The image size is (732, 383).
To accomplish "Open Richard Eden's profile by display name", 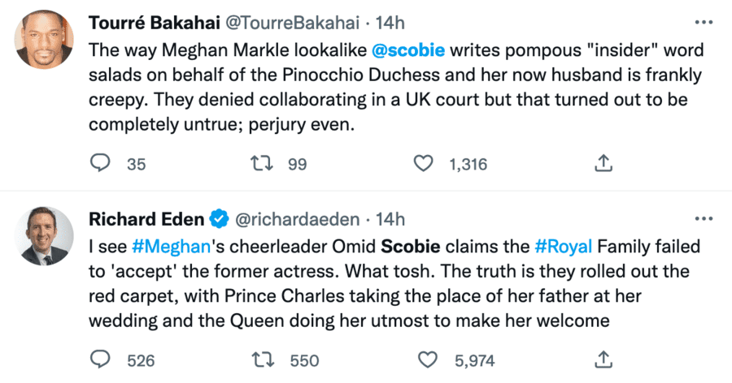I will pos(143,218).
